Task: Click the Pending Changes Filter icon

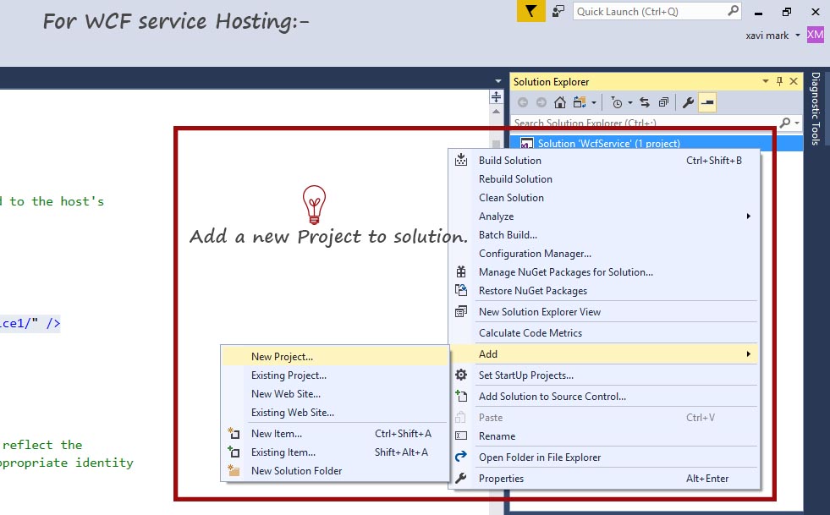Action: coord(617,102)
